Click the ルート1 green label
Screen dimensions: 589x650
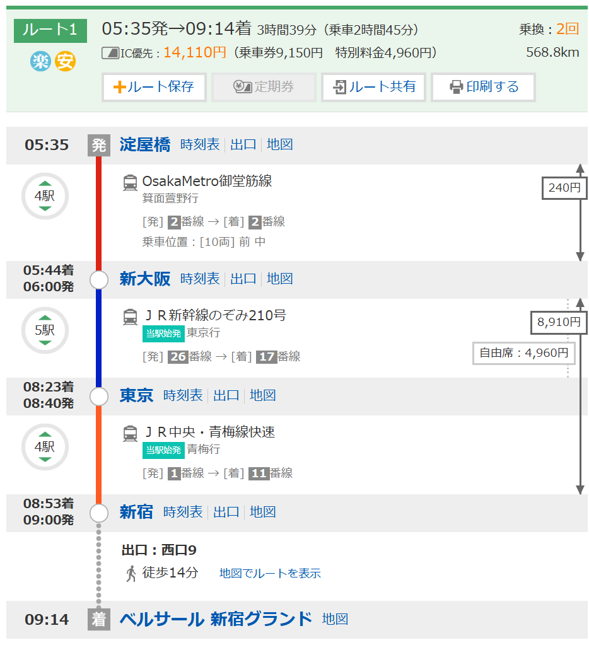point(50,31)
